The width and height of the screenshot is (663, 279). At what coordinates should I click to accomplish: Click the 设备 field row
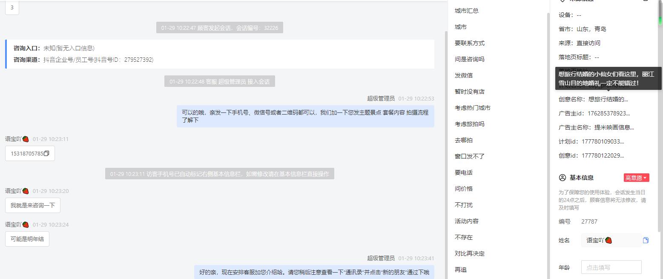[x=570, y=15]
